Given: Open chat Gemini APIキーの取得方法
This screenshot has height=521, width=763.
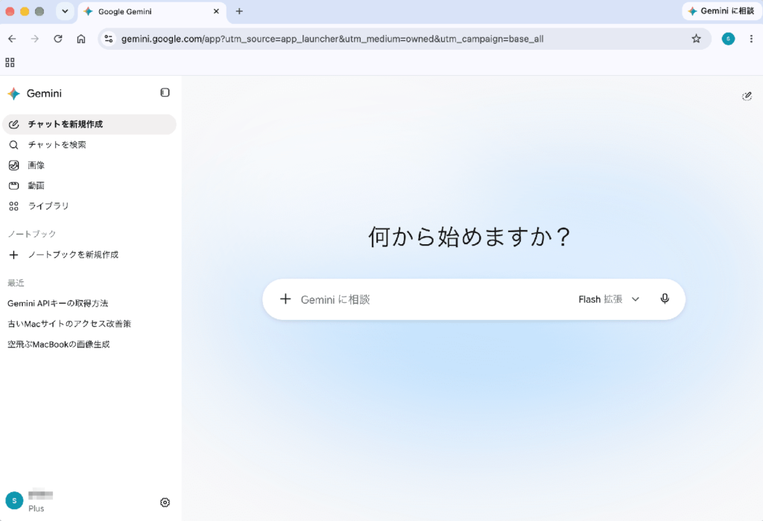Looking at the screenshot, I should [x=58, y=303].
